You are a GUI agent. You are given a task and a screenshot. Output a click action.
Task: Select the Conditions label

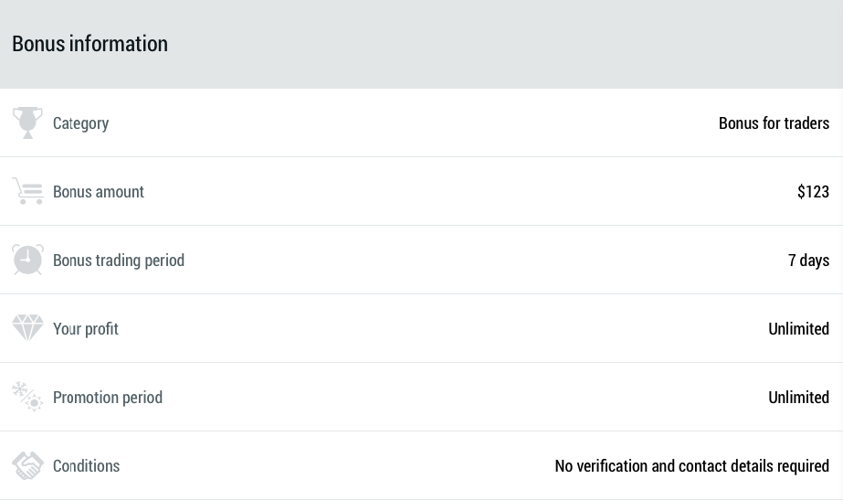pos(86,466)
